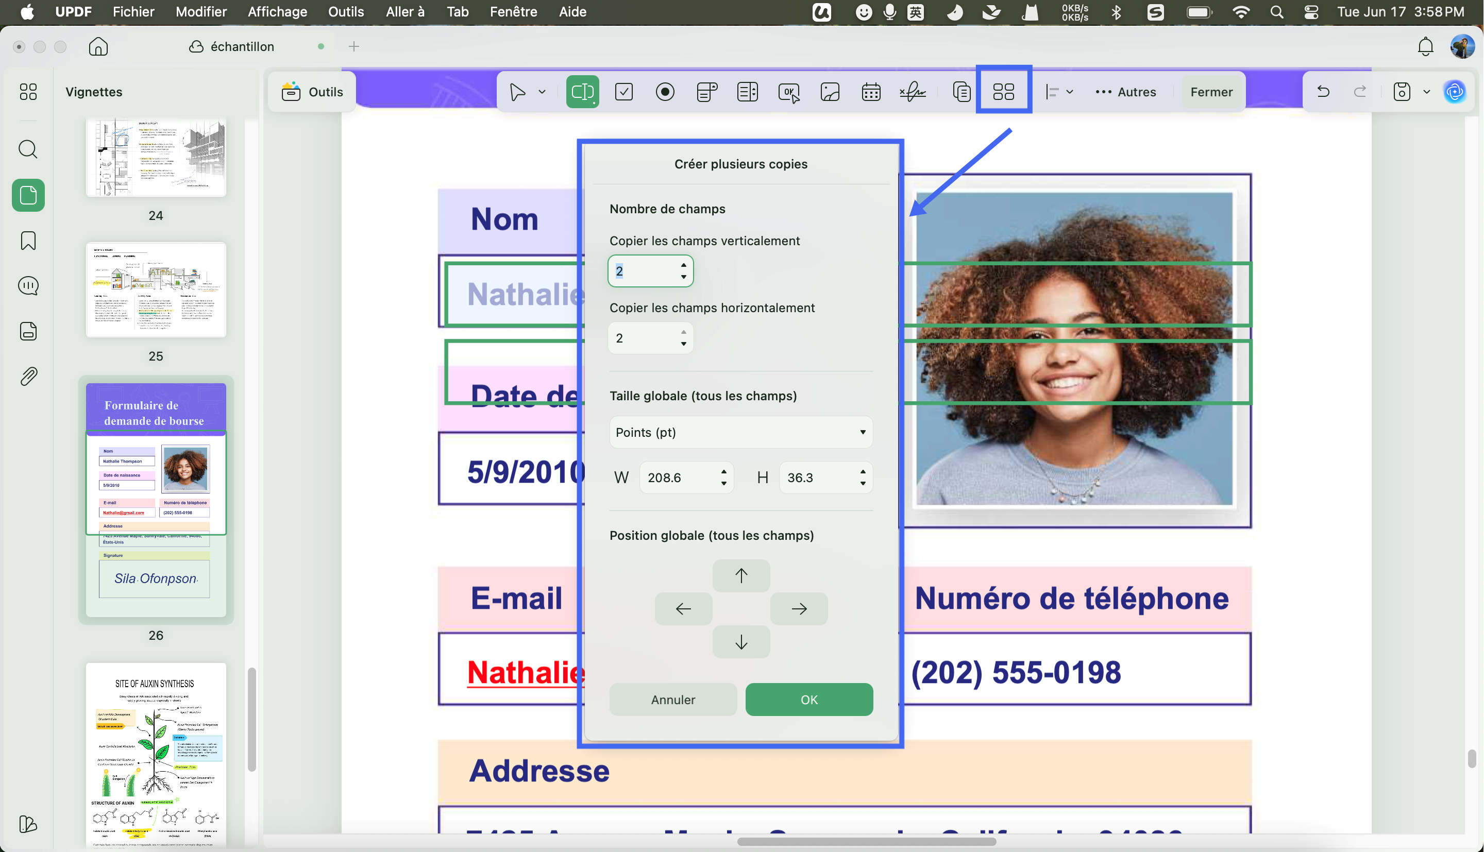Screen dimensions: 1484x852
Task: Open the Outils menu
Action: [346, 12]
